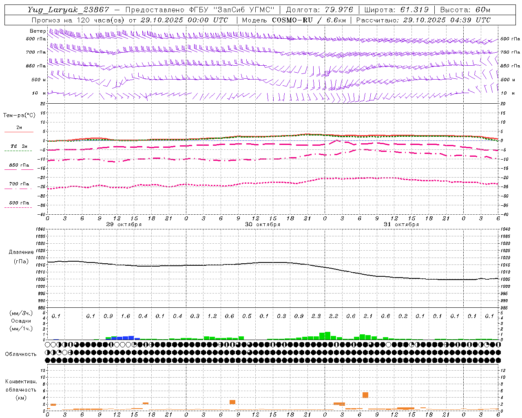Click the Давление pressure panel label
The width and height of the screenshot is (522, 418).
(x=21, y=252)
